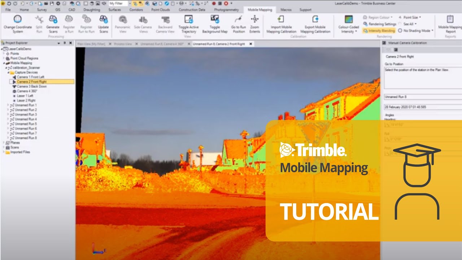
Task: Select Unnamed Run 8 in tree
Action: (x=26, y=138)
